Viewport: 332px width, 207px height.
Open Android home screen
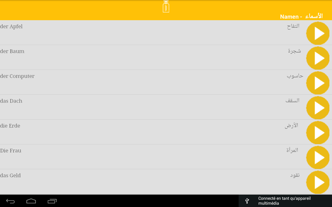31,201
